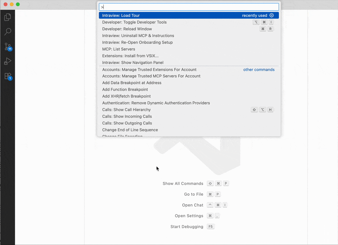The width and height of the screenshot is (338, 245).
Task: Select Accounts: Manage Trusted Extensions For Account
Action: 189,70
